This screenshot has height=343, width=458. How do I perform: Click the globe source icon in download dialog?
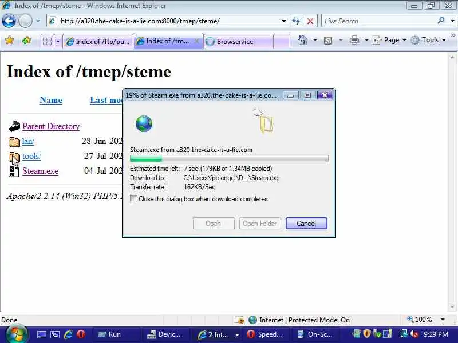(144, 123)
